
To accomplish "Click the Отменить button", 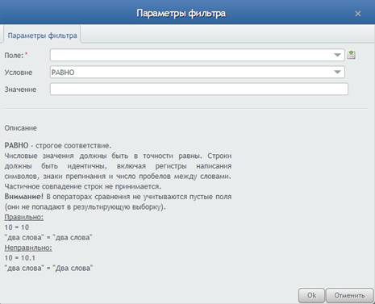I will [x=349, y=295].
